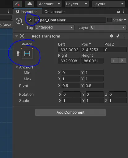Toggle the Upper_Container active checkbox

click(x=30, y=20)
